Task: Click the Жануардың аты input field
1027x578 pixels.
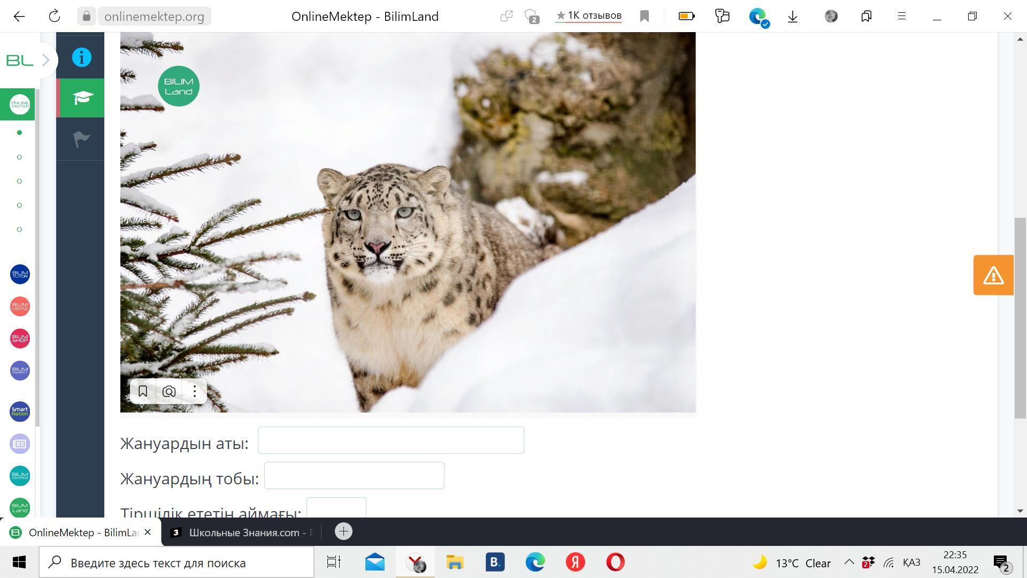Action: 390,440
